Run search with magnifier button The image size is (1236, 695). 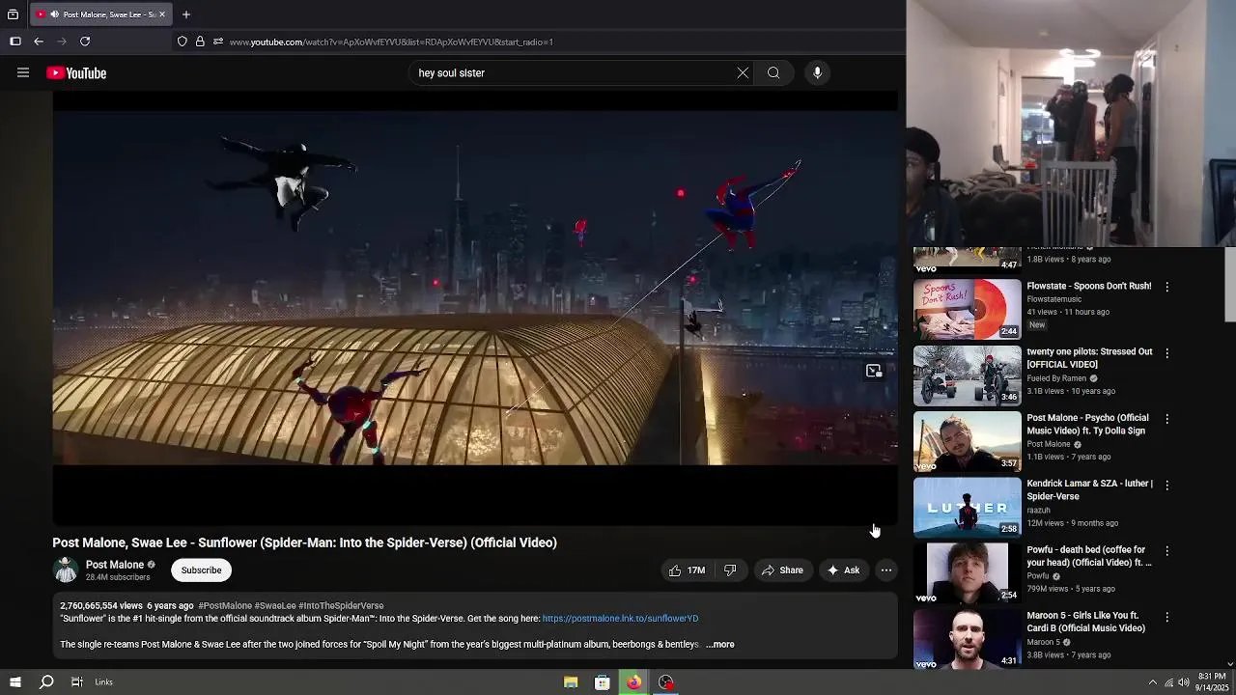773,72
